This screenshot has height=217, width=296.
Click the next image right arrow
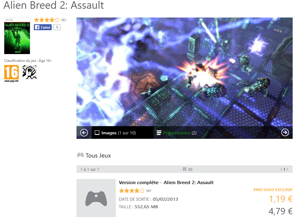285,132
